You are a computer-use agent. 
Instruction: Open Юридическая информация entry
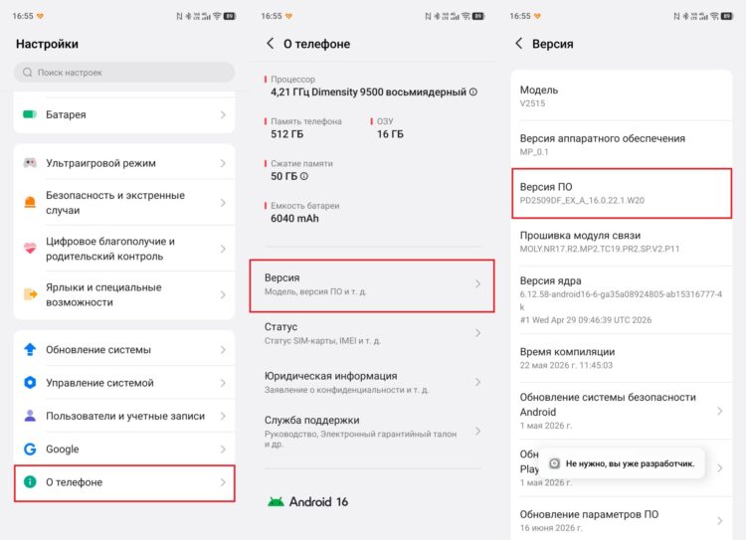pyautogui.click(x=372, y=382)
